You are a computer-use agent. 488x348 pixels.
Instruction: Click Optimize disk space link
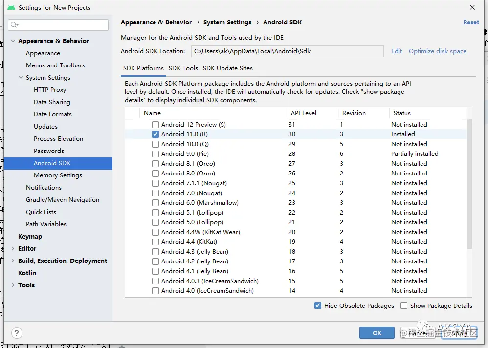[438, 51]
